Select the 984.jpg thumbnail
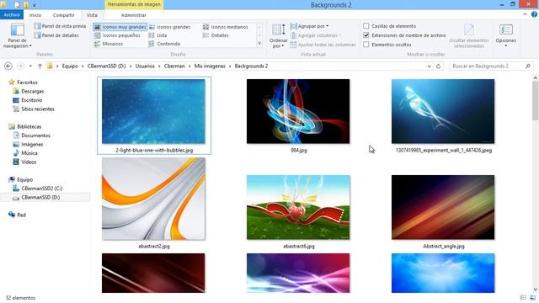The width and height of the screenshot is (539, 303). click(x=298, y=111)
